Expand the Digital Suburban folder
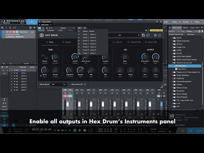Image resolution: width=204 pixels, height=153 pixels. 173,41
